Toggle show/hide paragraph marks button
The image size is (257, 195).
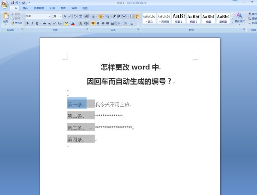tap(137, 16)
